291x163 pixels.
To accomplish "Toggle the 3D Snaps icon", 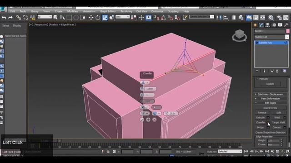I will [x=156, y=18].
